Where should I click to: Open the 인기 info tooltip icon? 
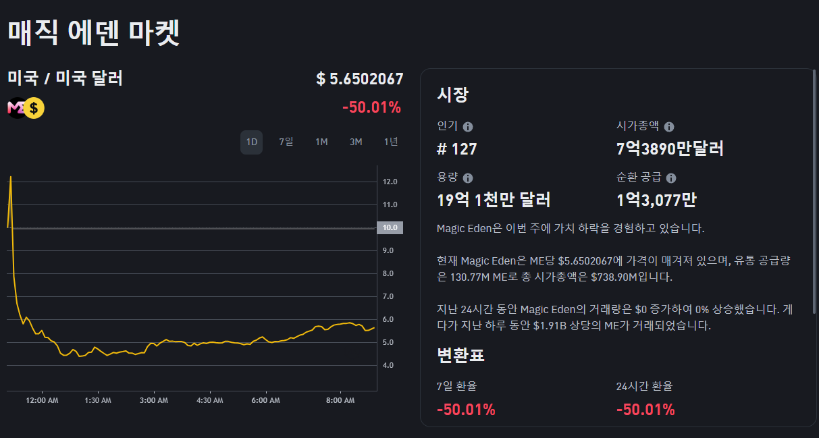click(x=469, y=126)
